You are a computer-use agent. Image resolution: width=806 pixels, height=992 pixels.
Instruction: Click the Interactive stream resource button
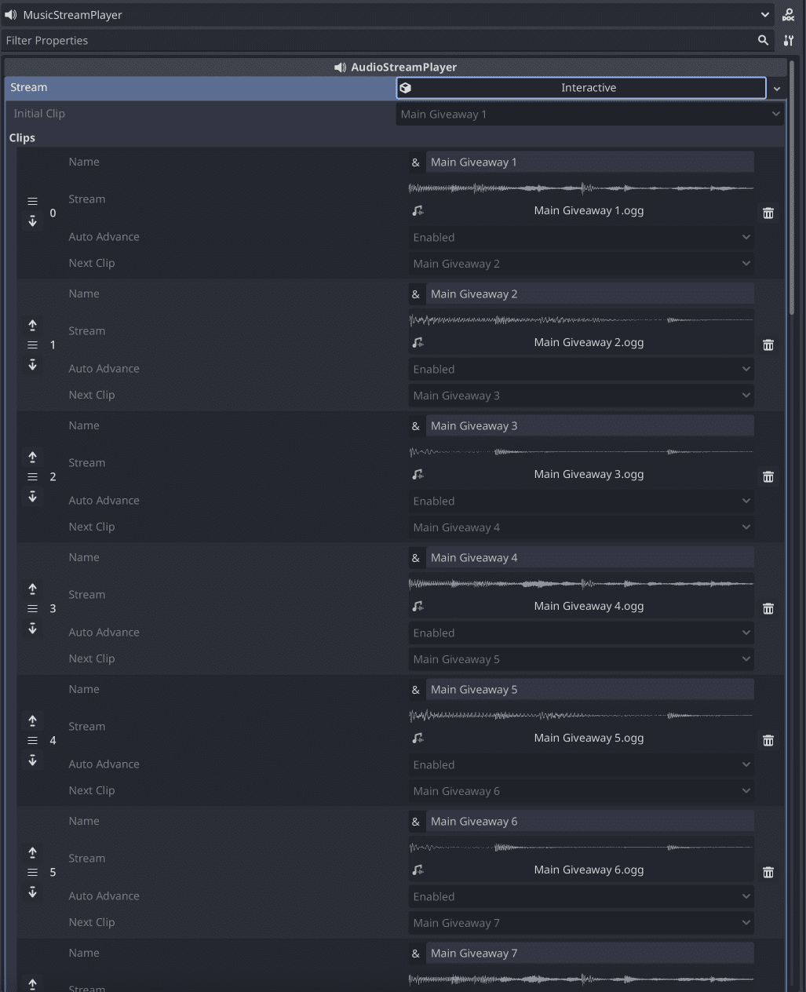pos(581,88)
